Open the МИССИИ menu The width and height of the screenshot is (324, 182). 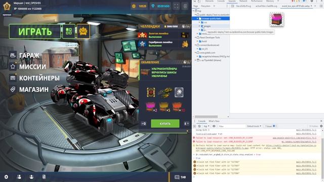(32, 67)
